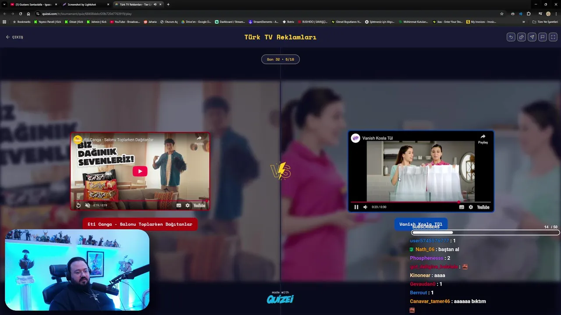
Task: Open Tüm Yer İşaretleri bookmarks folder
Action: (x=545, y=21)
